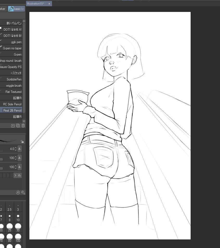Viewport: 220px width, 248px height.
Task: Open brush size dynamics settings for the 4.0 slider
Action: pyautogui.click(x=20, y=149)
